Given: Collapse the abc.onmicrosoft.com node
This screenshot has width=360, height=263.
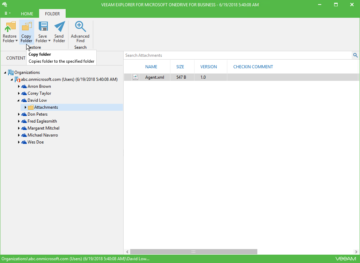Looking at the screenshot, I should (x=12, y=79).
